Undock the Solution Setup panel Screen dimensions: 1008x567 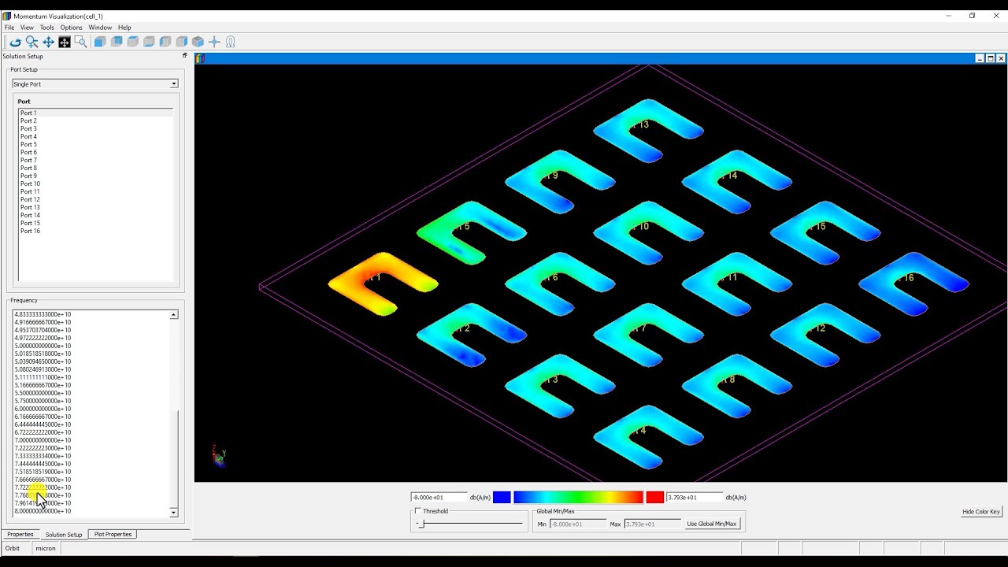[x=184, y=56]
